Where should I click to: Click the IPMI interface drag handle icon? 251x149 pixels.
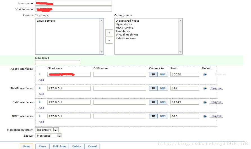40,116
